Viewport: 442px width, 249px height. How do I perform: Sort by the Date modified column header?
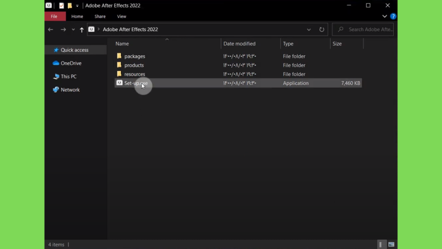pos(239,44)
